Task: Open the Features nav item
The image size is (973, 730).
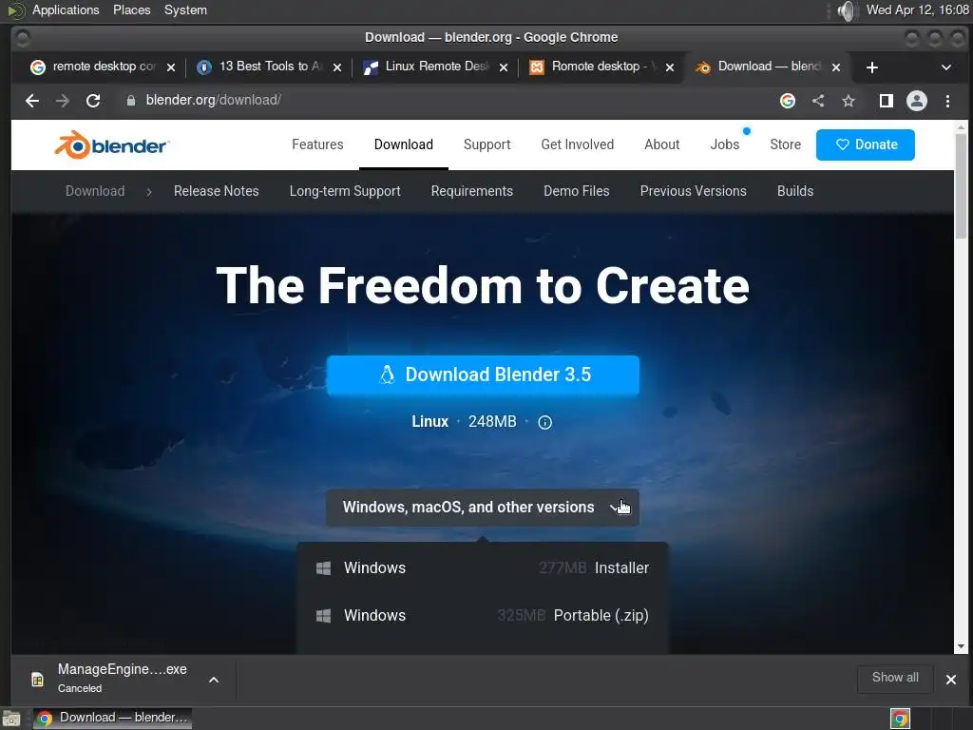Action: (x=317, y=144)
